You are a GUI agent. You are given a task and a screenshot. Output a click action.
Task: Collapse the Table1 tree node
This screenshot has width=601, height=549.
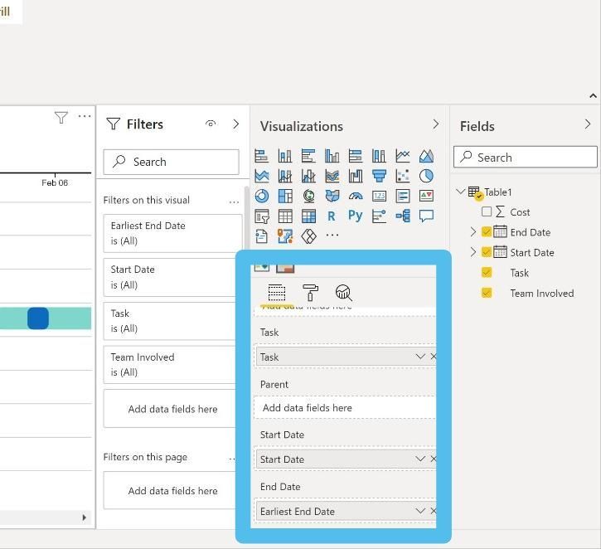(461, 191)
